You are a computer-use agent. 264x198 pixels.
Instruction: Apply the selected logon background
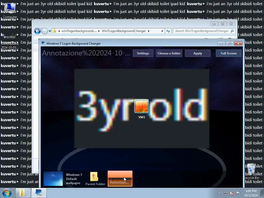click(x=198, y=53)
